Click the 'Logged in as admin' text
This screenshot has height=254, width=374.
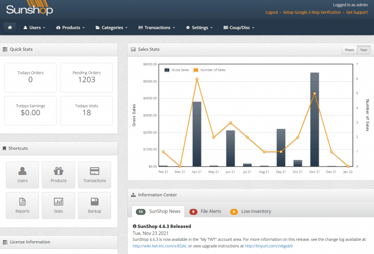tap(350, 5)
